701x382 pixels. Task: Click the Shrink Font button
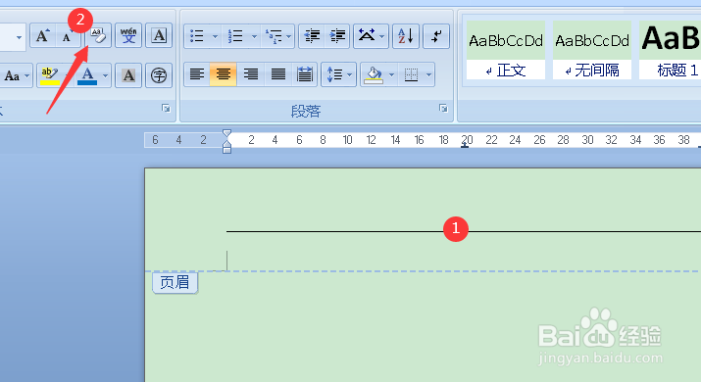pyautogui.click(x=68, y=35)
